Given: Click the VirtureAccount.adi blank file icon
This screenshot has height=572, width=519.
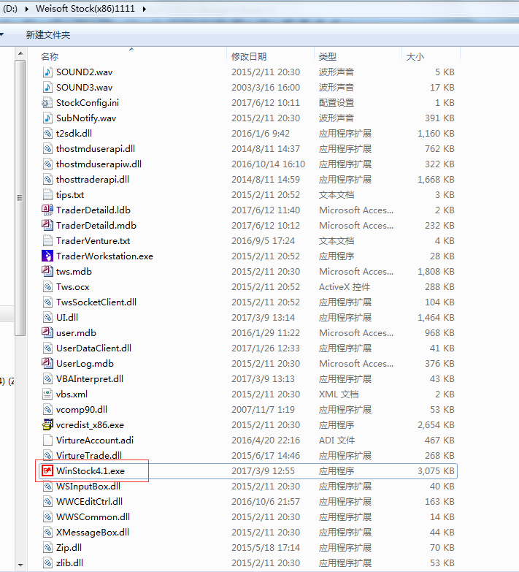Looking at the screenshot, I should click(47, 440).
